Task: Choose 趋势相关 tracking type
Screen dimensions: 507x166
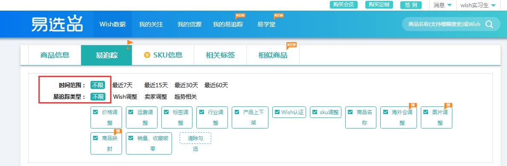Action: (x=186, y=97)
